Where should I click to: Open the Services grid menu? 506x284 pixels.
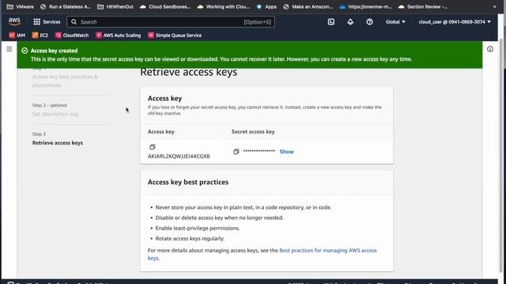(x=47, y=22)
